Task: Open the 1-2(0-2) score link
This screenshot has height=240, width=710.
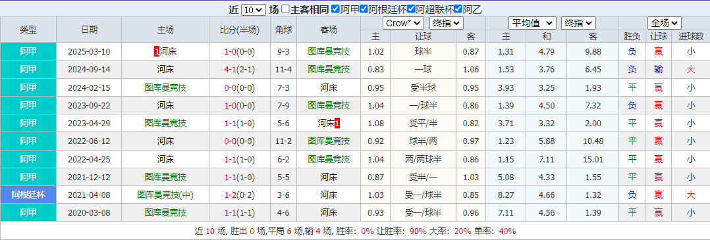Action: (240, 195)
